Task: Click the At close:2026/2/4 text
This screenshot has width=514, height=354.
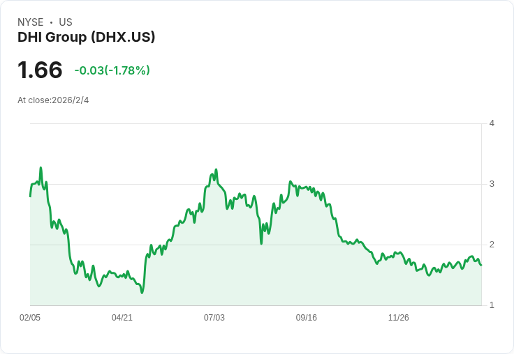Action: point(53,100)
